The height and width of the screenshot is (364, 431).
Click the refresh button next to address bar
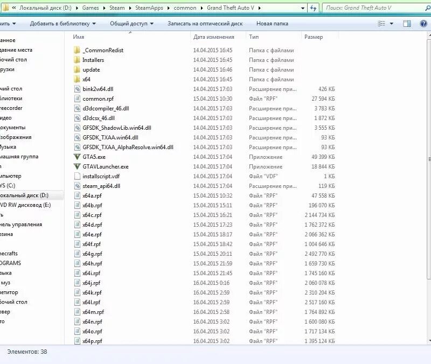pos(313,8)
